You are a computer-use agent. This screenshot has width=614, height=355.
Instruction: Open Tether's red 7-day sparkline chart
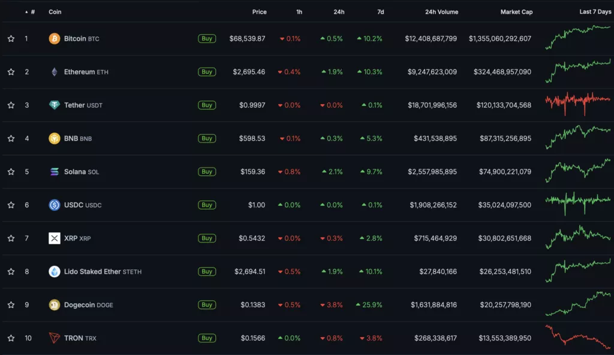click(x=578, y=104)
